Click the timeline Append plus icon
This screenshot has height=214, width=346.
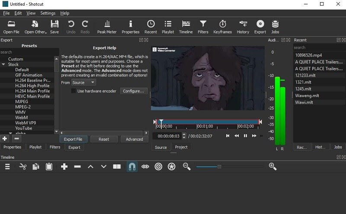coord(64,167)
